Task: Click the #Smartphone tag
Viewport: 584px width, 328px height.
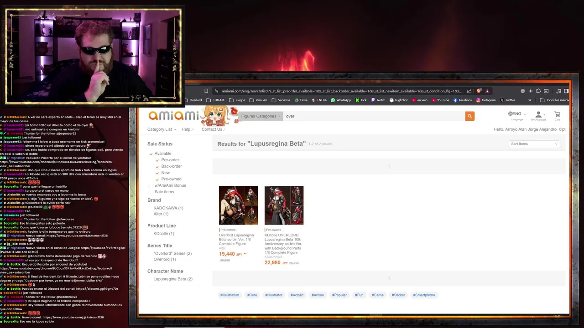Action: click(x=424, y=295)
